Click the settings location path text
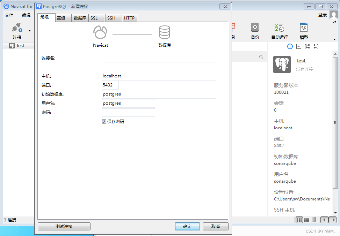Viewport: 340px width, 236px height. click(x=302, y=199)
